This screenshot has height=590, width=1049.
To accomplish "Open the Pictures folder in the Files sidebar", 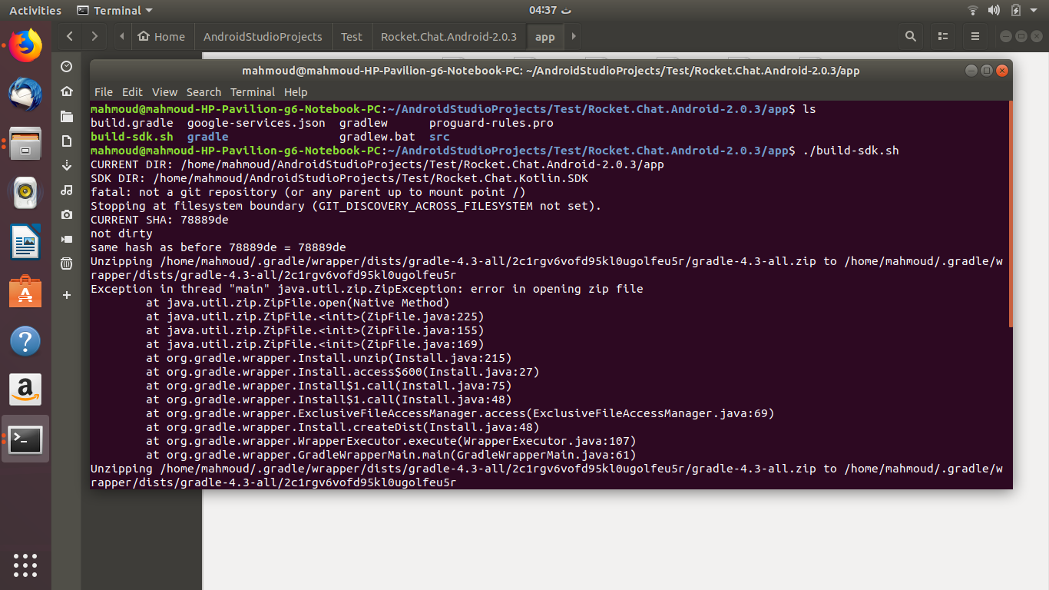I will (67, 214).
